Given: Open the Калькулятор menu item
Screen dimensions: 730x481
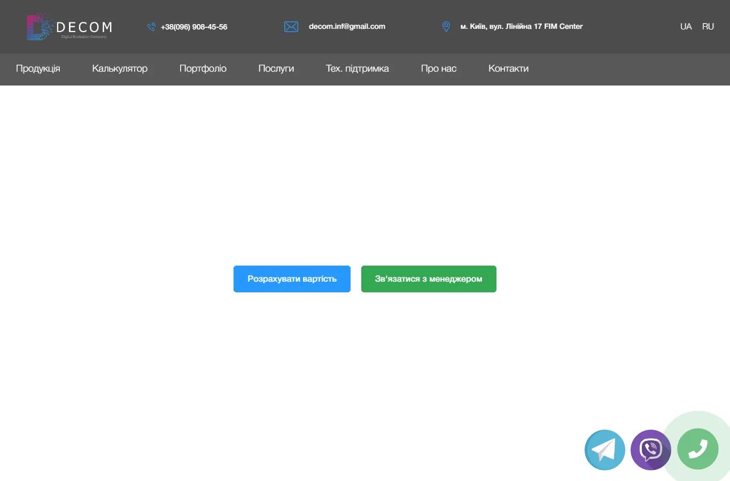Looking at the screenshot, I should coord(120,68).
